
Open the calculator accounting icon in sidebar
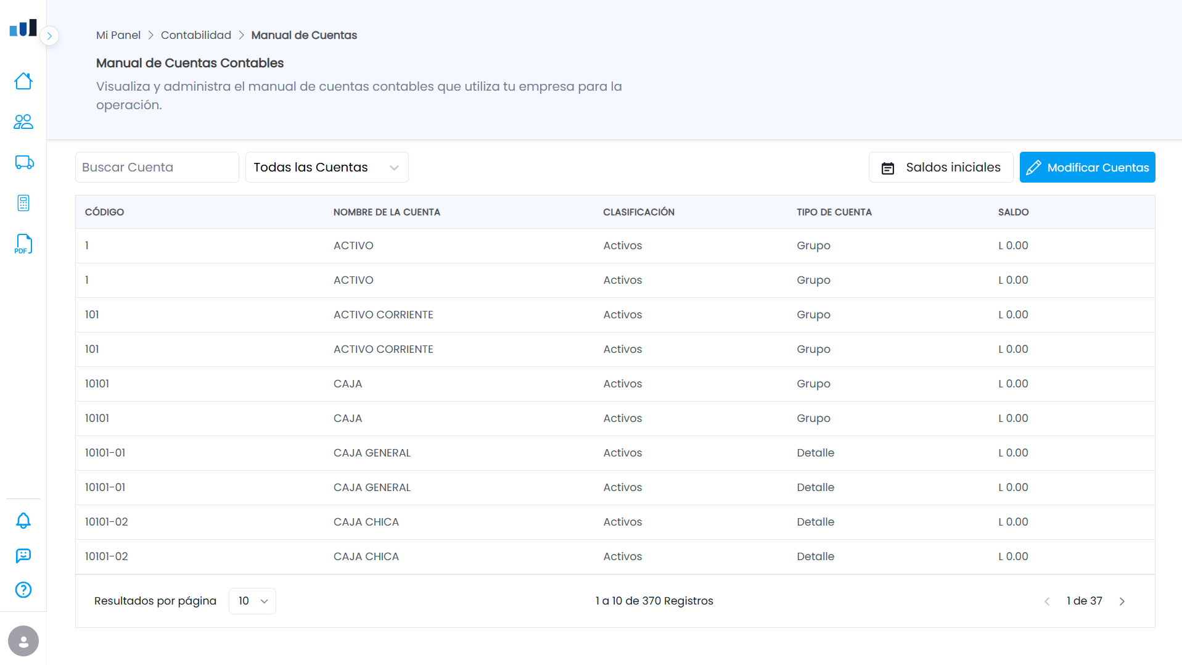(23, 203)
